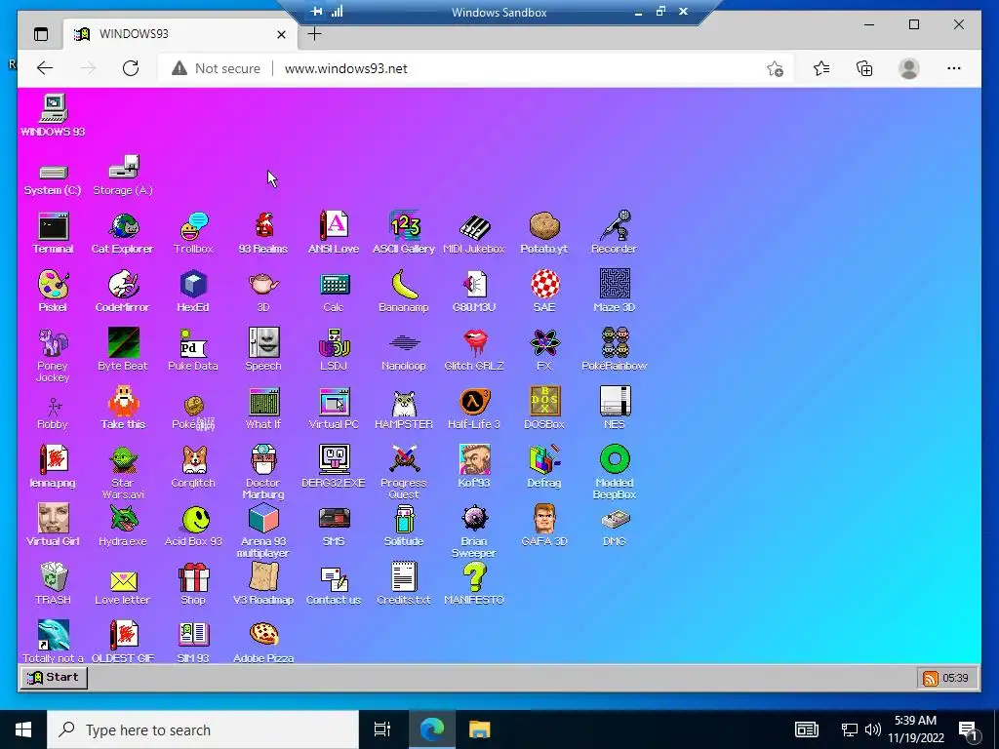Open the MANIFESTO question mark icon

(x=474, y=584)
